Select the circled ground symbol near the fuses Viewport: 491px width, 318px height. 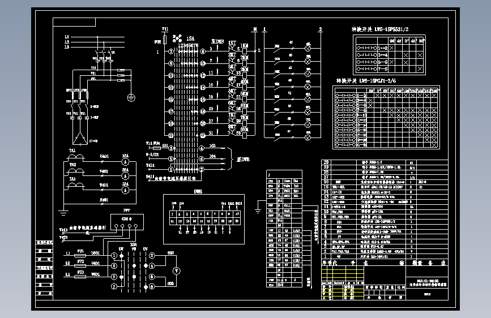tap(131, 98)
